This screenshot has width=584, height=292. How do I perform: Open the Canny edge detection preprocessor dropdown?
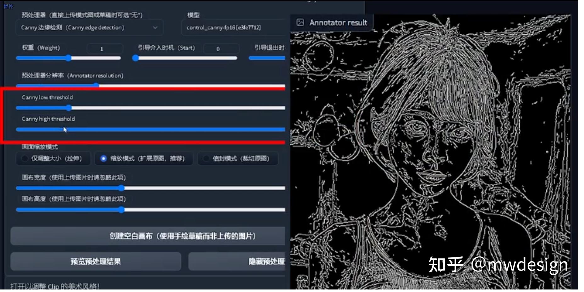[x=89, y=28]
